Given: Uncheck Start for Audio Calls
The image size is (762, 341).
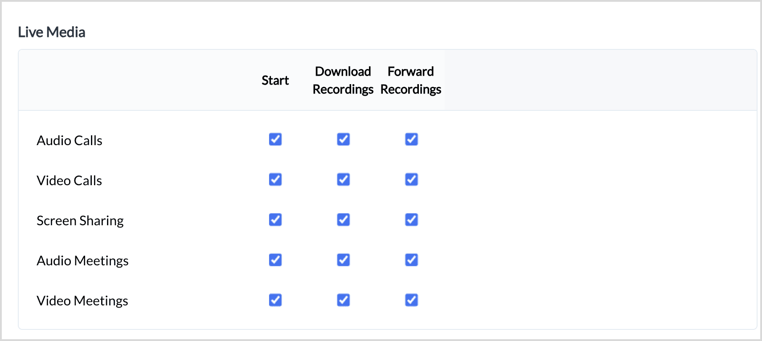Looking at the screenshot, I should tap(275, 139).
